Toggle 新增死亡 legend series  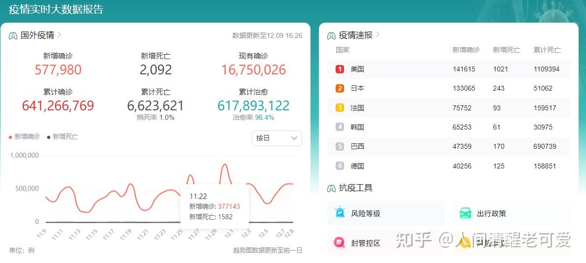click(63, 137)
